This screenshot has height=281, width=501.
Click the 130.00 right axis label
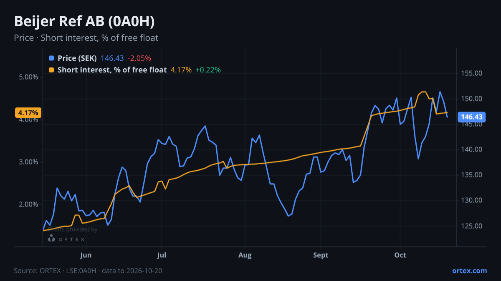[x=472, y=200]
